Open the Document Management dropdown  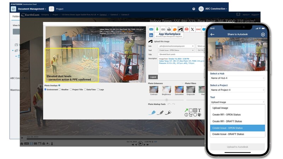point(32,9)
